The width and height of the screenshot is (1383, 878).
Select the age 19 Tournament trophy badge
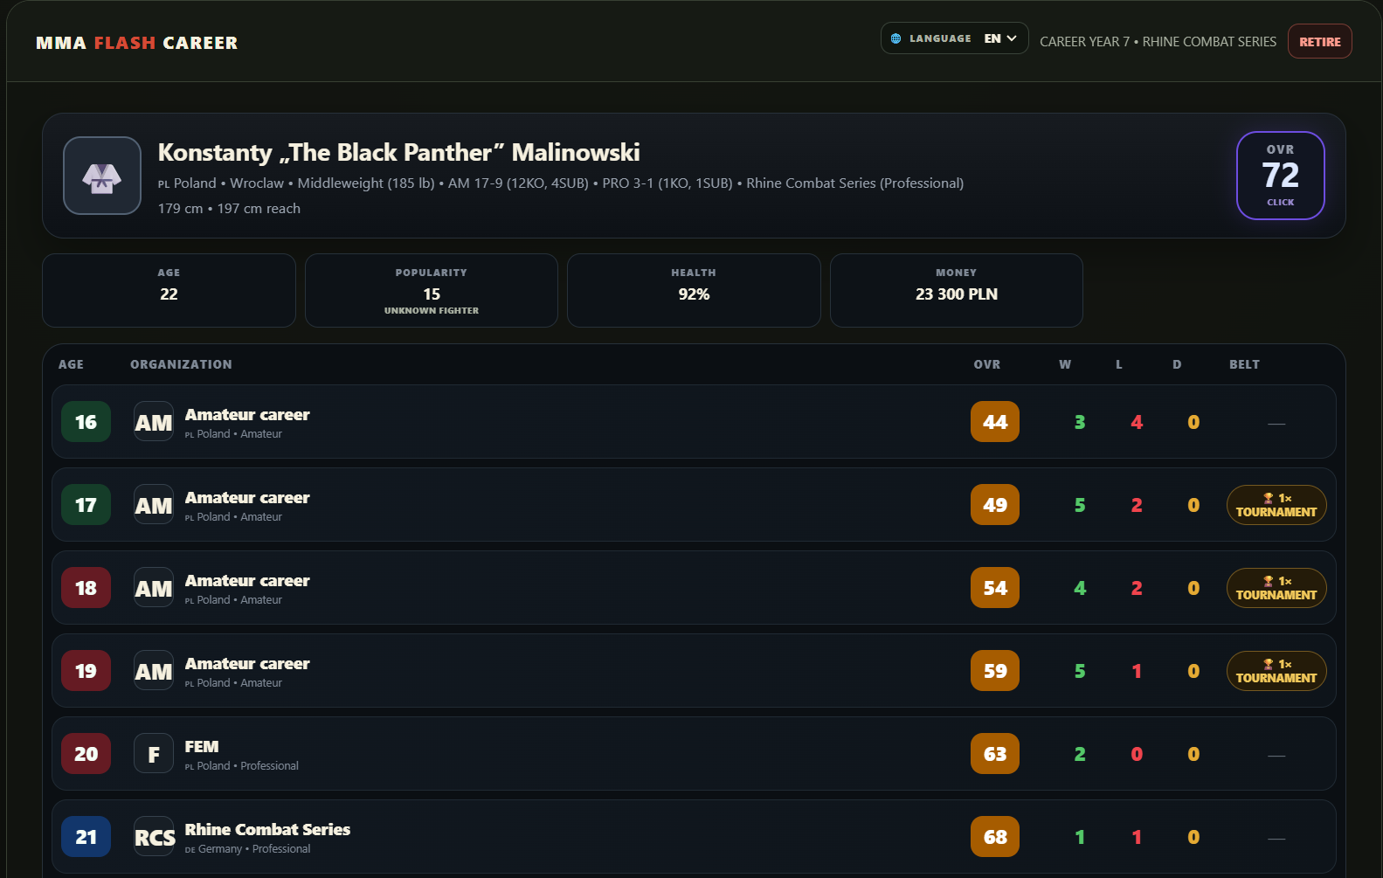[x=1276, y=671]
